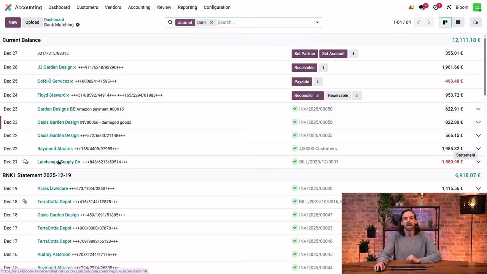Open the attachment paperclip on Dec 18 TerraCotta line
This screenshot has height=274, width=487.
click(x=25, y=202)
